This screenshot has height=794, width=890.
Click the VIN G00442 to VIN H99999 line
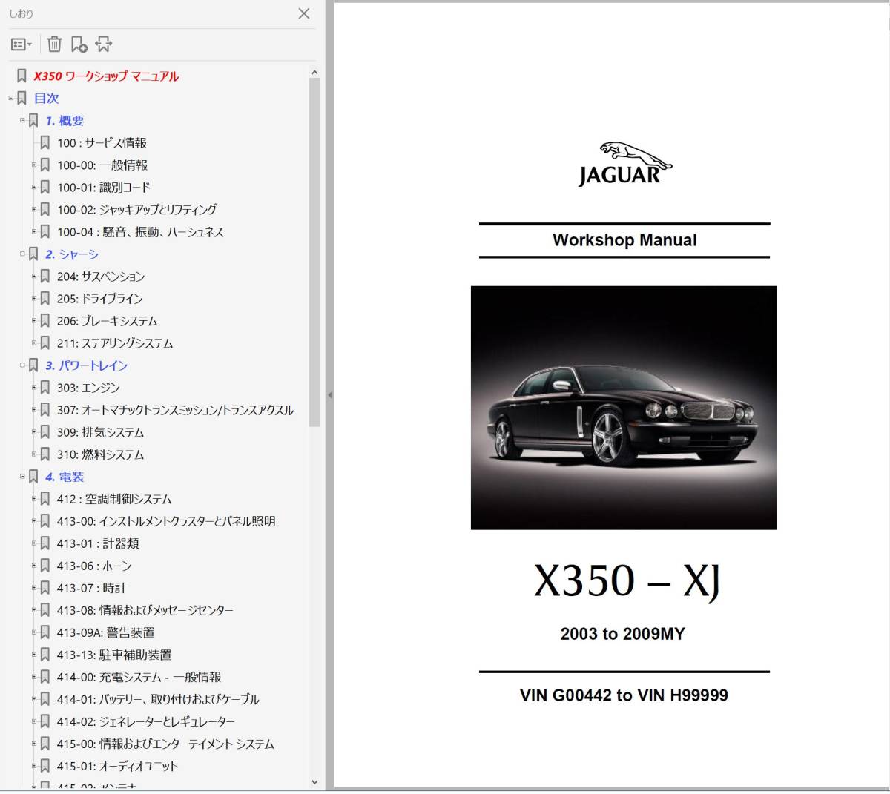click(624, 695)
